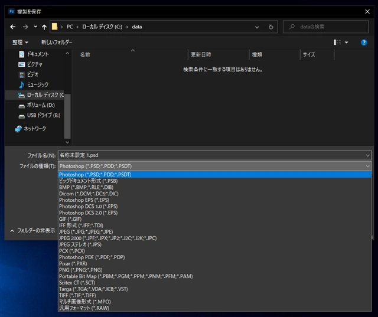This screenshot has height=317, width=378.
Task: Select ローカル ディスク (C:) in the sidebar
Action: [x=35, y=95]
